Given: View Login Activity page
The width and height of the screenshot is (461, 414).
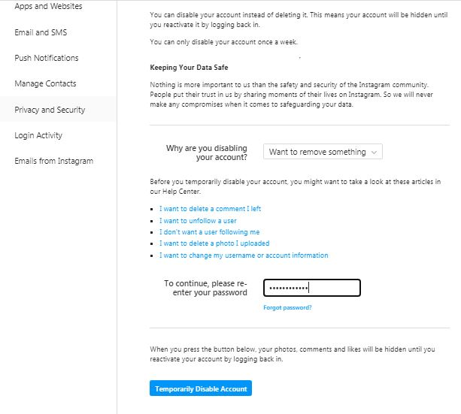Looking at the screenshot, I should (x=38, y=135).
